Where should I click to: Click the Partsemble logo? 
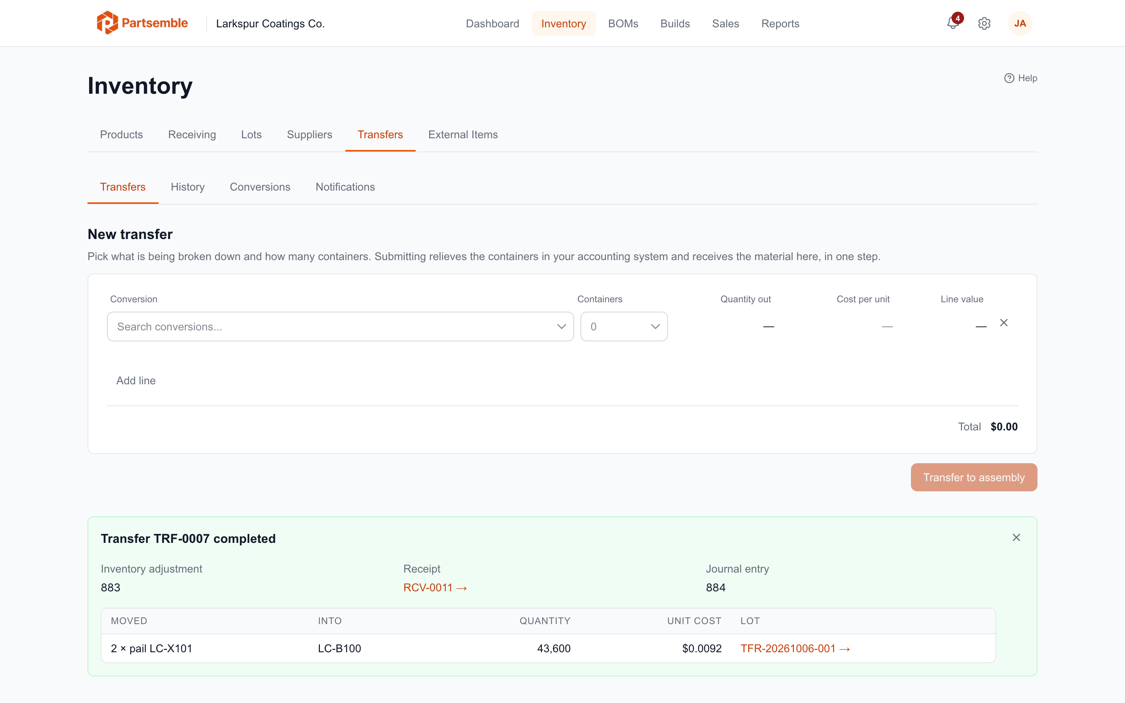click(142, 23)
